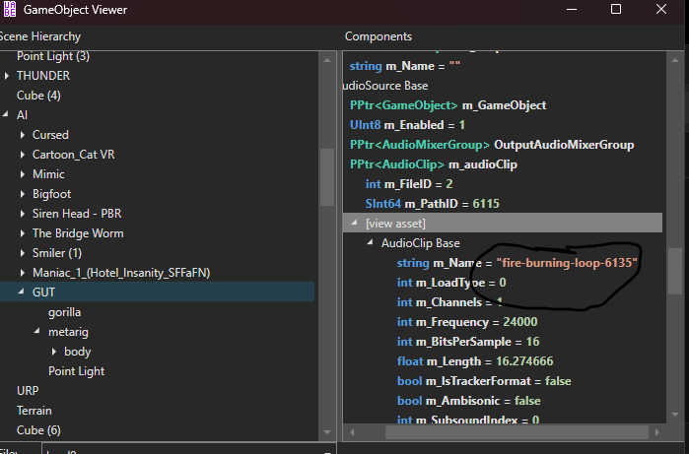689x454 pixels.
Task: Collapse the AI tree node
Action: pyautogui.click(x=7, y=115)
